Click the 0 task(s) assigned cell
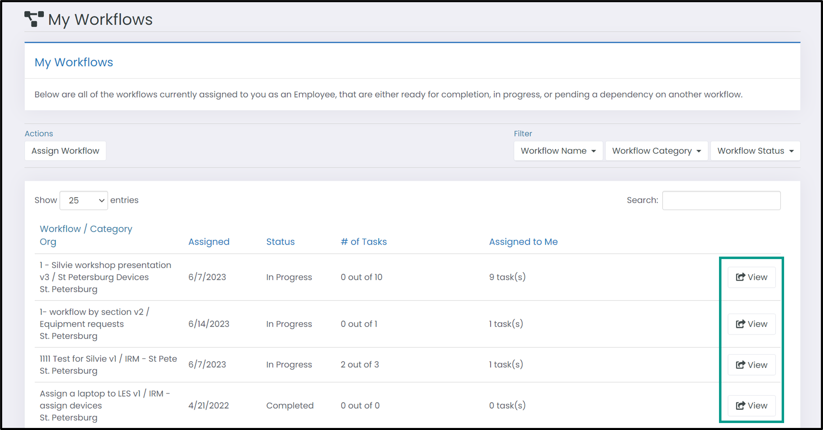Image resolution: width=823 pixels, height=430 pixels. pos(507,405)
